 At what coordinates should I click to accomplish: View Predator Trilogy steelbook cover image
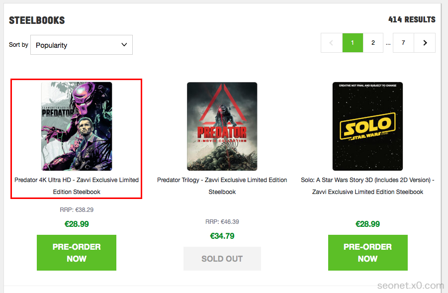click(x=222, y=126)
